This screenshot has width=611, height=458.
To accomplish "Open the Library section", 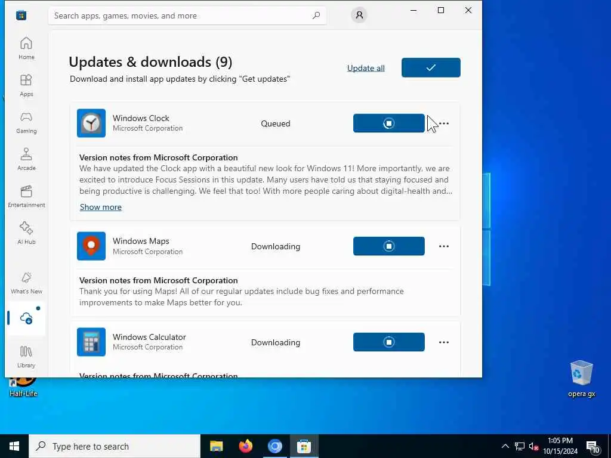I will pos(26,357).
